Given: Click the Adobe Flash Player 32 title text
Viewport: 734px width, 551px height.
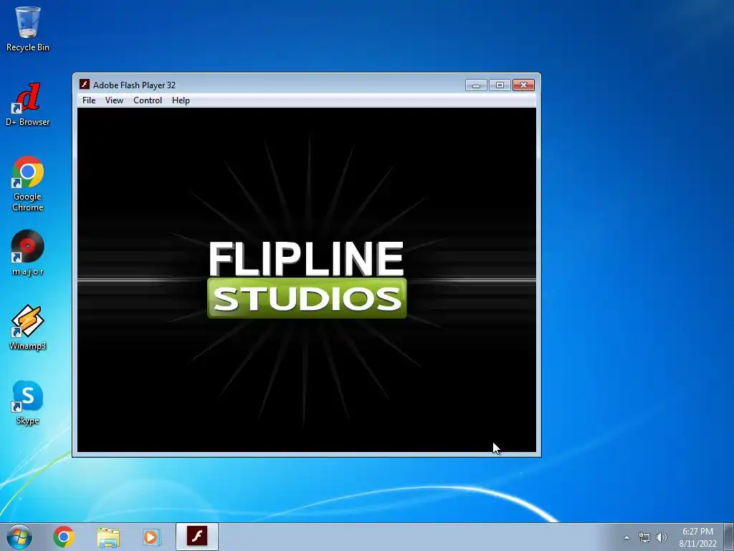Looking at the screenshot, I should point(134,85).
